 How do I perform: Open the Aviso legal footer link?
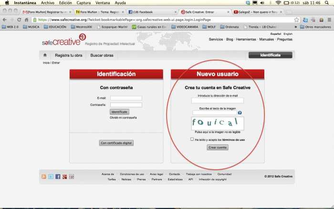(x=157, y=174)
